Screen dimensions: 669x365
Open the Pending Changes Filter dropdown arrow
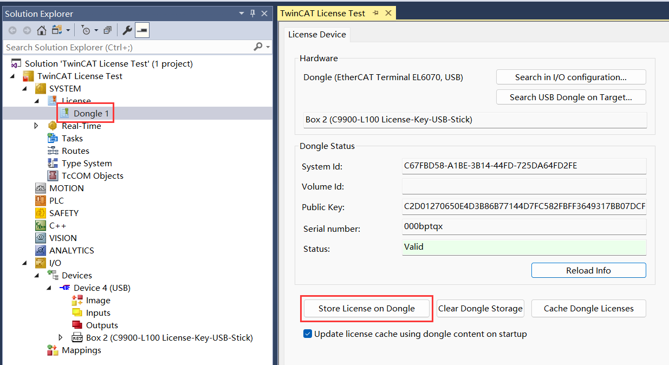coord(96,30)
